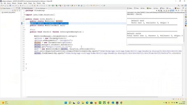This screenshot has width=187, height=105.
Task: Open Windows Start menu
Action: (65, 103)
